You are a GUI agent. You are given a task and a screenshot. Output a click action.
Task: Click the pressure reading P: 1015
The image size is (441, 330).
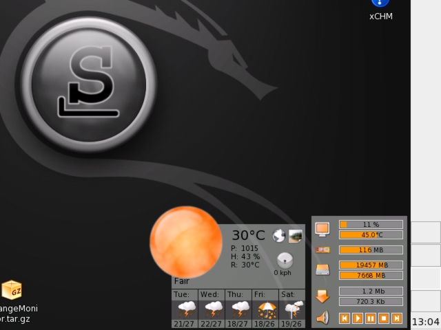tap(245, 248)
